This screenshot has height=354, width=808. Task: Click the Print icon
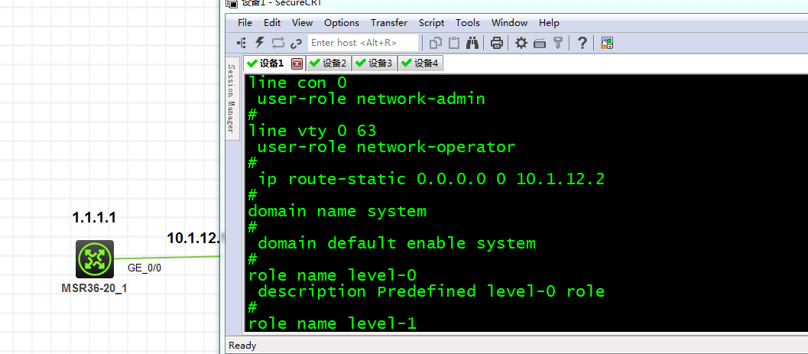tap(497, 43)
